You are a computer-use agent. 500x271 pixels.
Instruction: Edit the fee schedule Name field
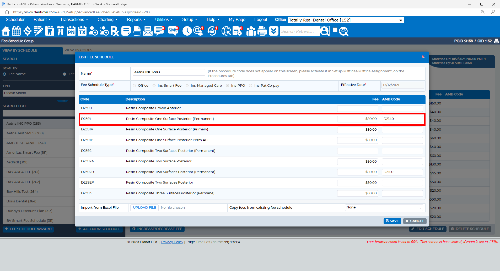point(169,72)
